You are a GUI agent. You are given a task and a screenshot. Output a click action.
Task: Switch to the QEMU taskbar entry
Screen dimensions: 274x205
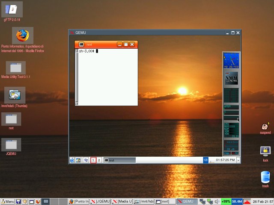[187, 201]
